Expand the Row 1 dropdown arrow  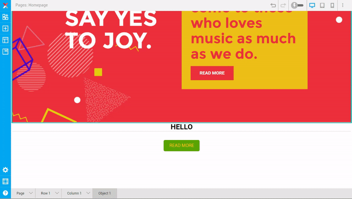[57, 193]
